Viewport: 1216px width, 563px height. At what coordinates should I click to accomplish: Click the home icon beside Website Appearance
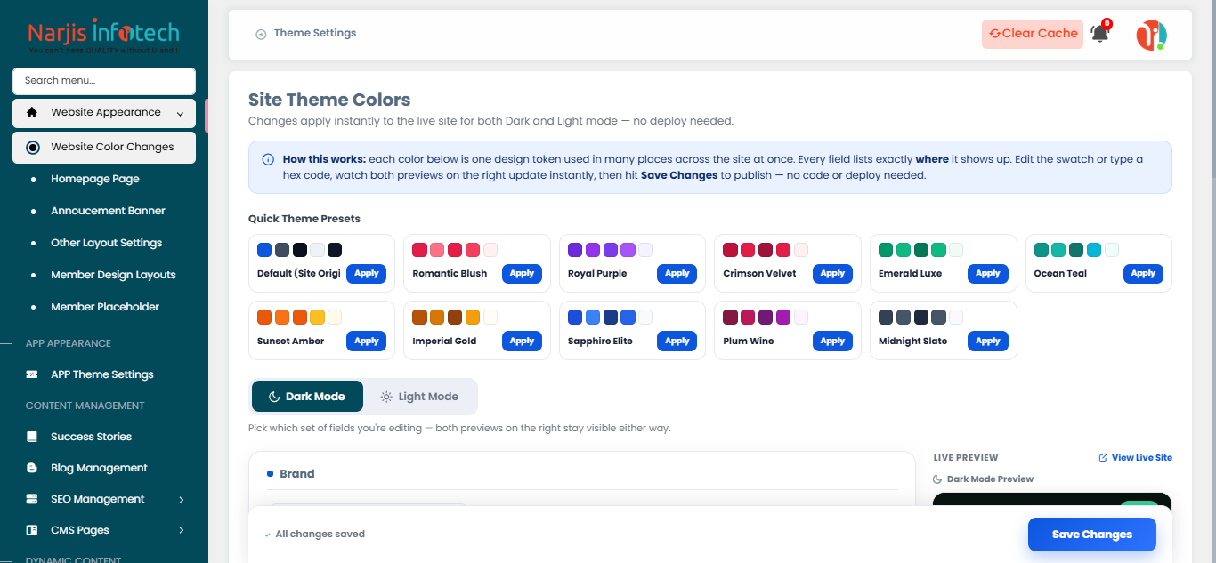pos(33,113)
